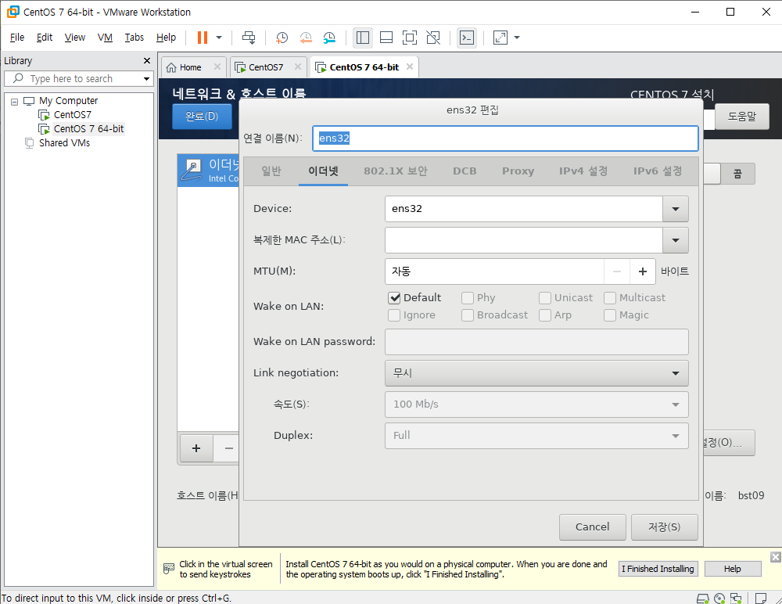
Task: Click the I Finished Installing button
Action: [x=658, y=569]
